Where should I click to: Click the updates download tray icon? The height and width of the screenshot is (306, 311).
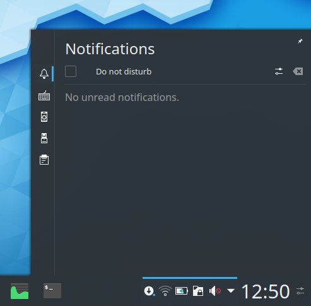click(x=150, y=291)
